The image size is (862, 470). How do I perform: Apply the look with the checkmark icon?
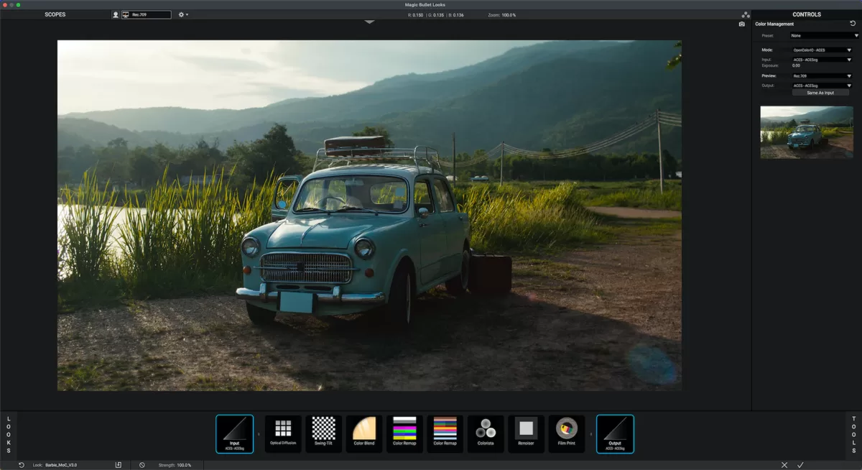[800, 465]
